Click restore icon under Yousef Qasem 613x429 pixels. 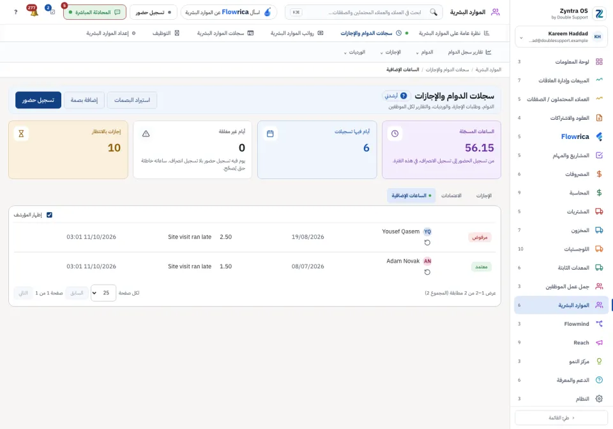427,243
